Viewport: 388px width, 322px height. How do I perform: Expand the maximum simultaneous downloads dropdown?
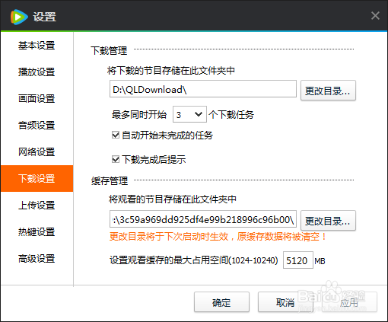click(189, 114)
